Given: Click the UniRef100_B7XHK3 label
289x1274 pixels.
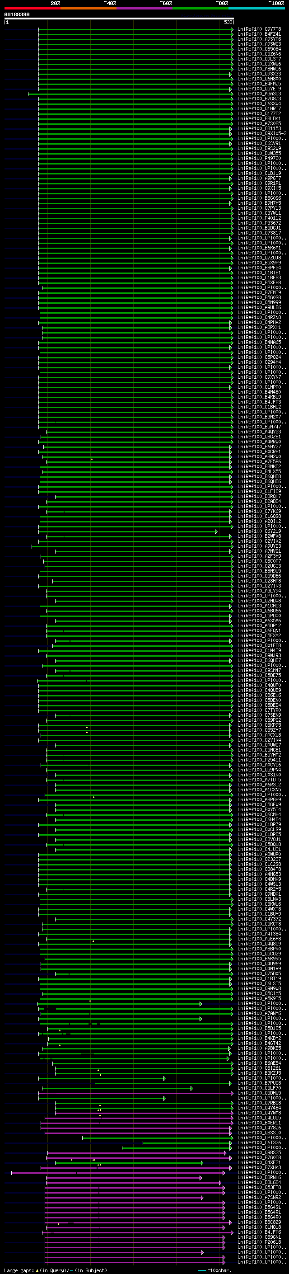Looking at the screenshot, I should pos(259,1168).
